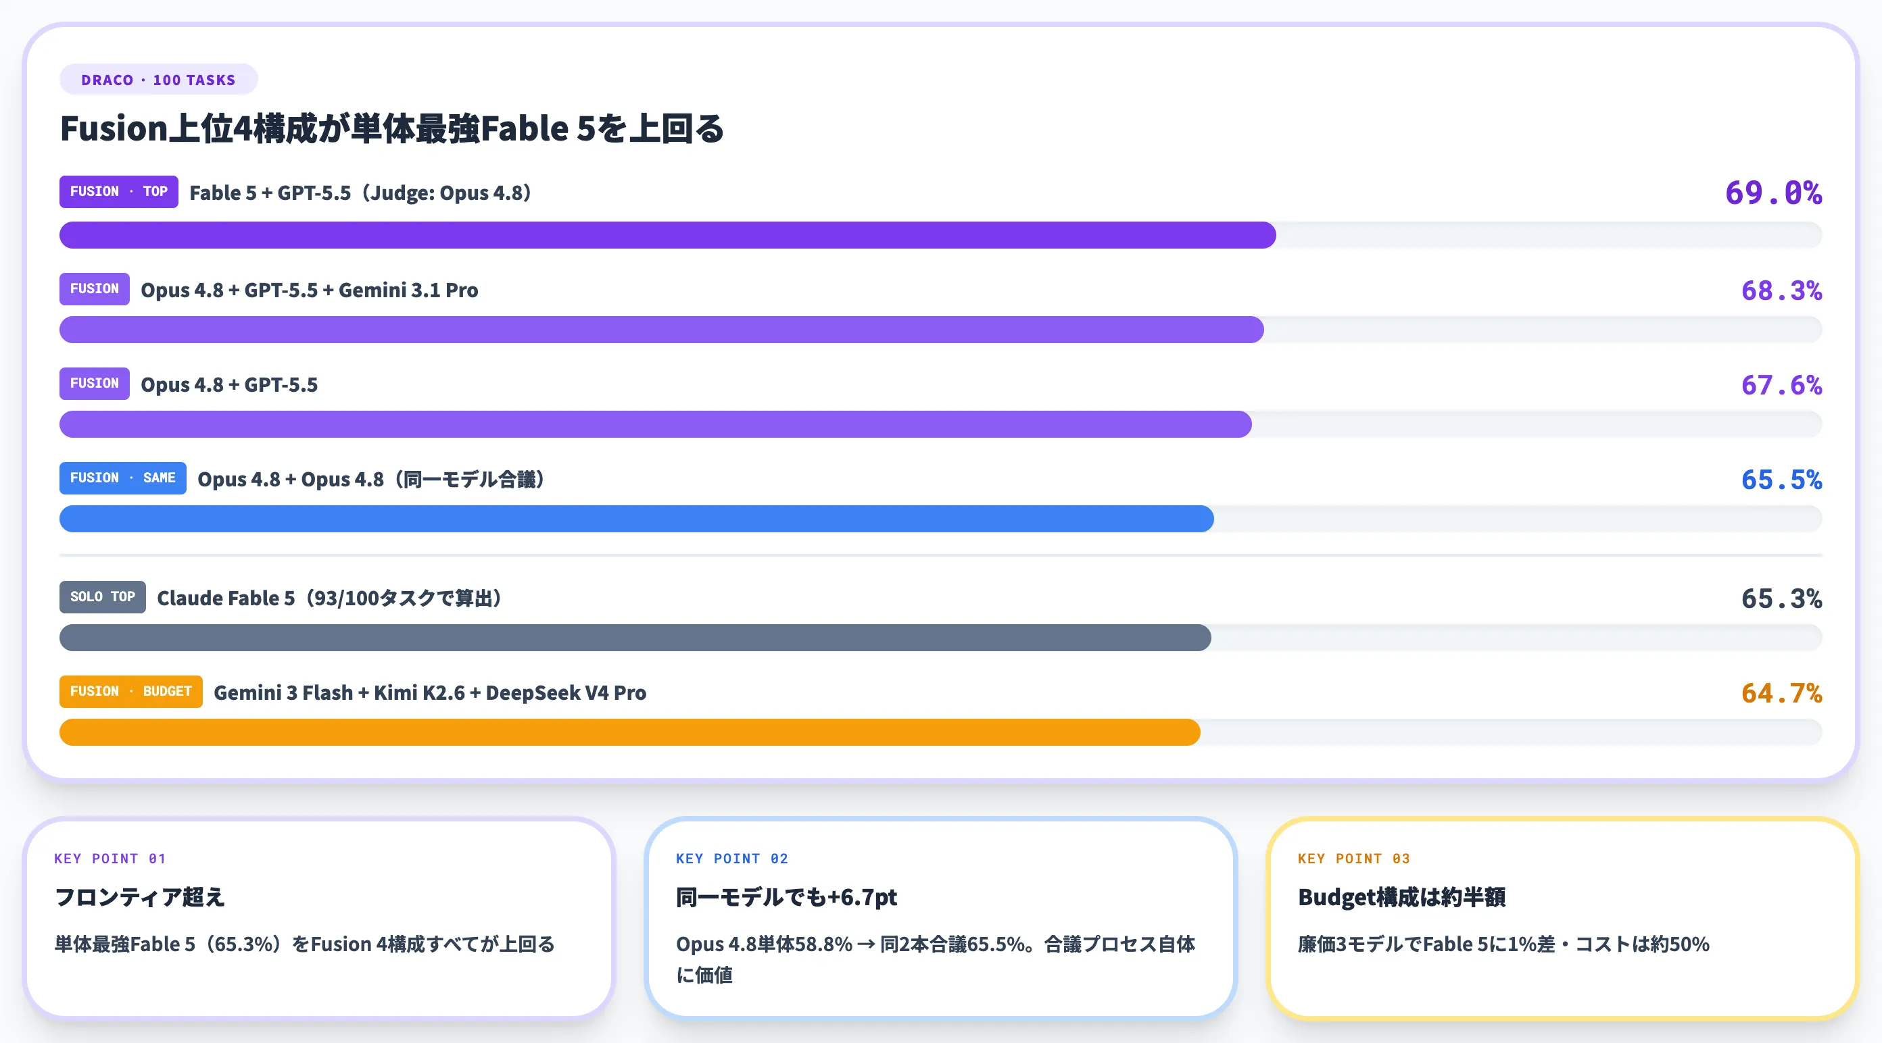Click the purple 69.0% progress bar
1882x1043 pixels.
coord(668,235)
